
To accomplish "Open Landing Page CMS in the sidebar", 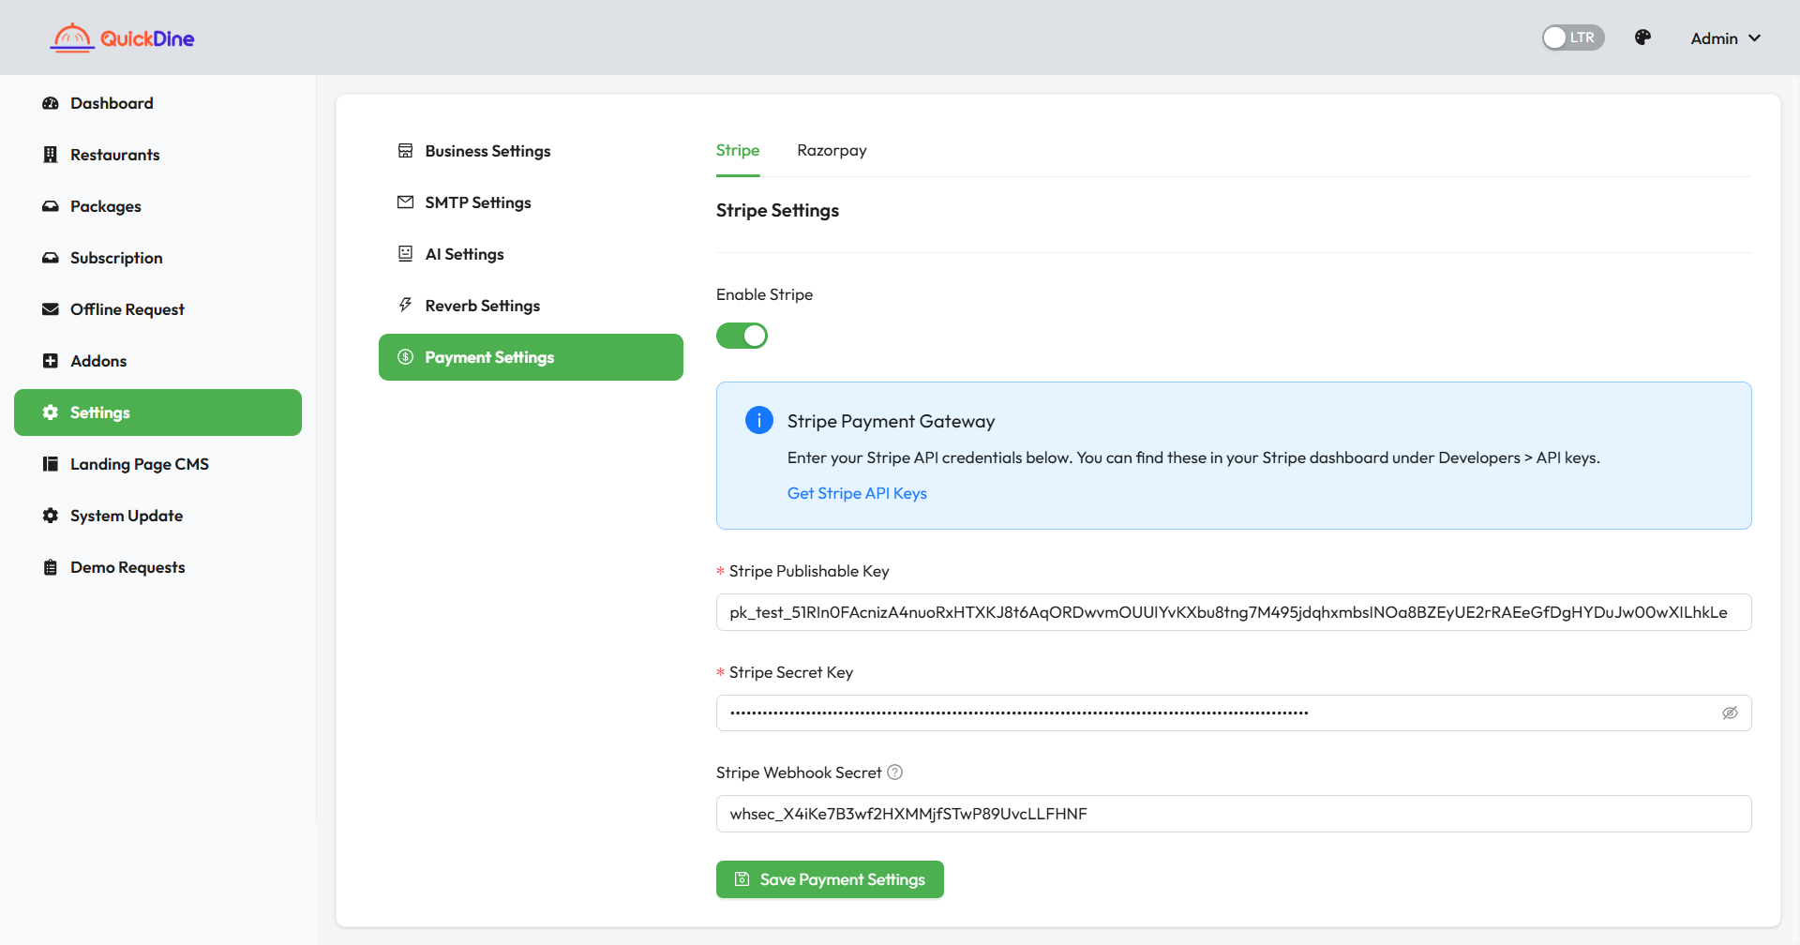I will [x=157, y=464].
